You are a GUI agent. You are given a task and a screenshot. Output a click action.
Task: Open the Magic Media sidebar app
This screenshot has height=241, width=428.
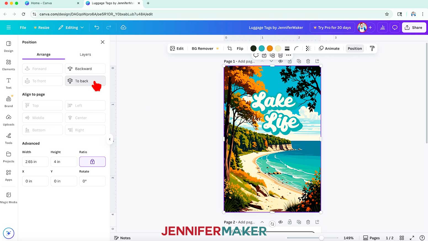coord(9,198)
